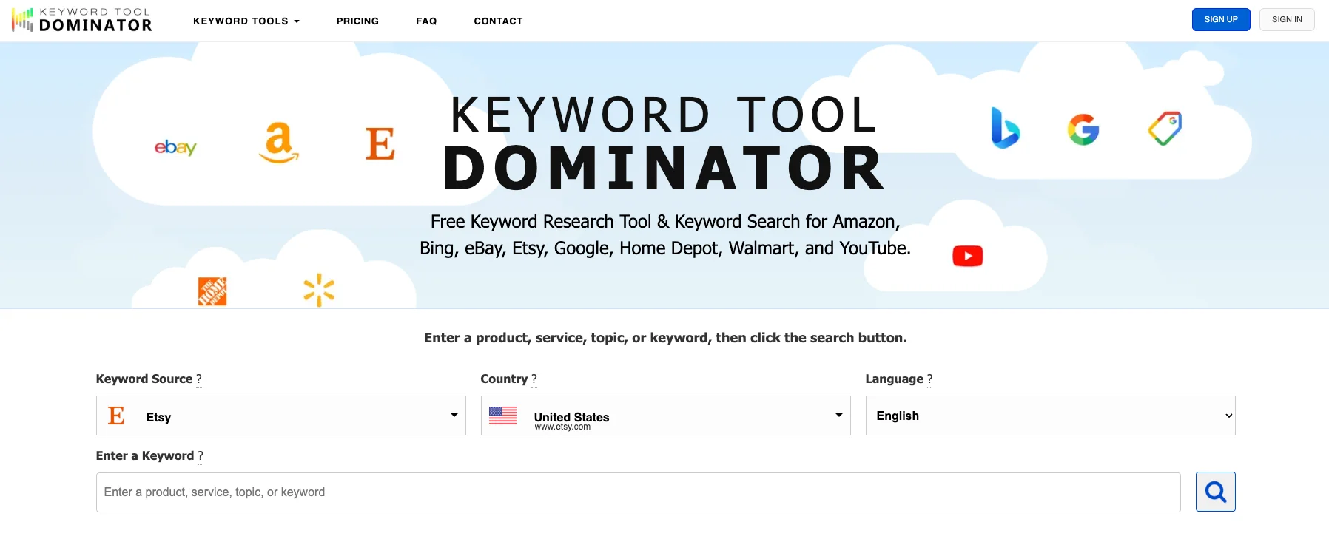Click the eBay logo in the banner
The image size is (1329, 556).
pos(175,147)
